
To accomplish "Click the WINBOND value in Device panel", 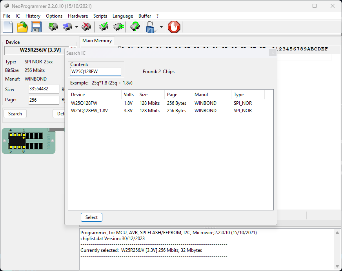I will [x=36, y=79].
